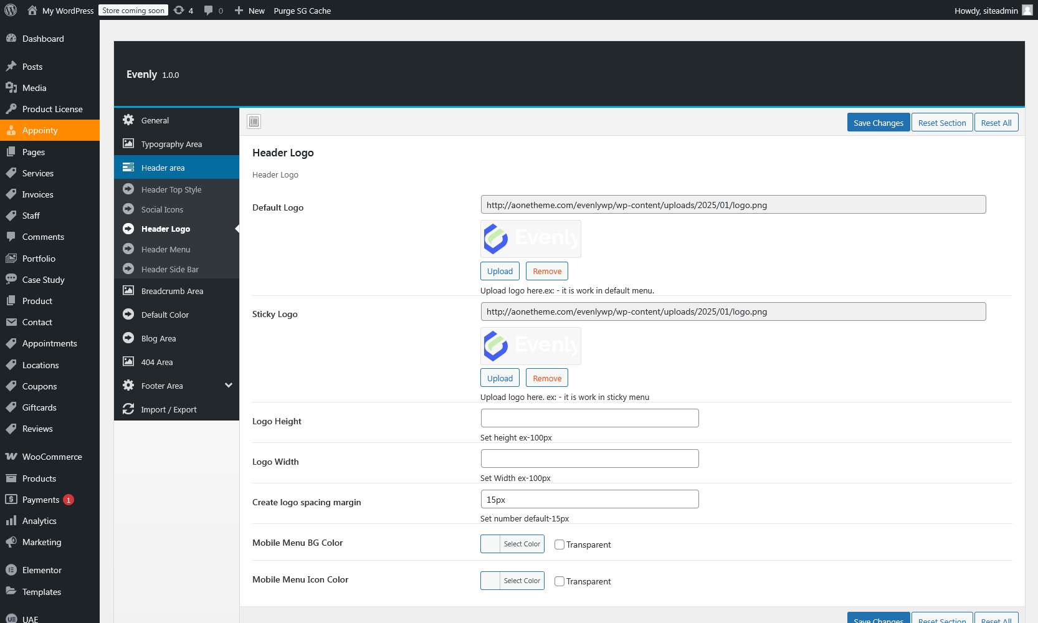Screen dimensions: 1038x623
Task: Enable Transparent for Mobile Menu Icon Color
Action: (x=559, y=581)
